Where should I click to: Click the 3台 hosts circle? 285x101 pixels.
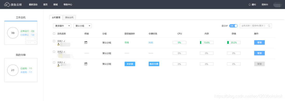(x=13, y=33)
